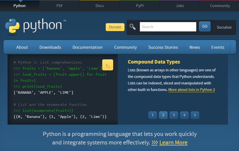Follow the More about lists in Python 3 link

192,90
